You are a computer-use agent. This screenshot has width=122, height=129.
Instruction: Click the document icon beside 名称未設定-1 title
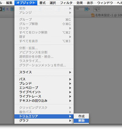tap(93, 15)
